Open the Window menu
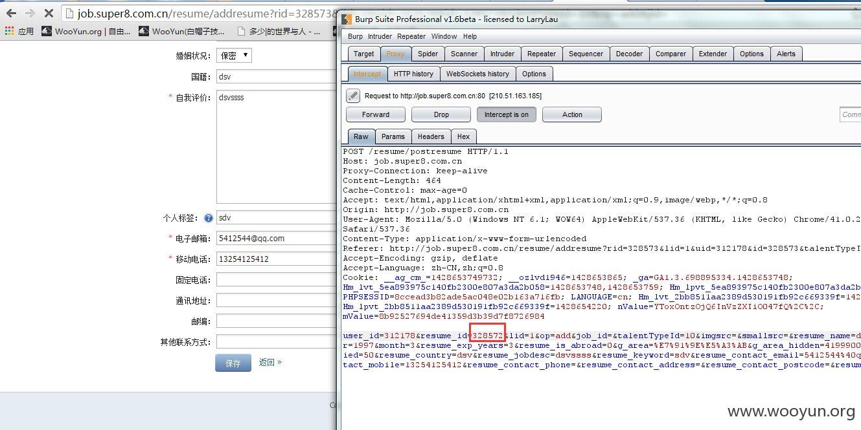Screen dimensions: 861x430 pos(444,36)
